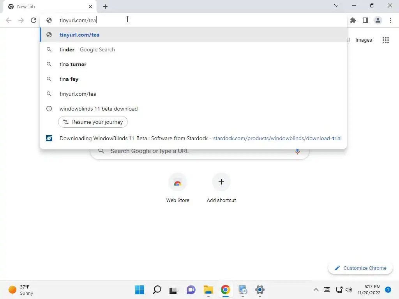Reload the page with the refresh icon

[x=34, y=20]
